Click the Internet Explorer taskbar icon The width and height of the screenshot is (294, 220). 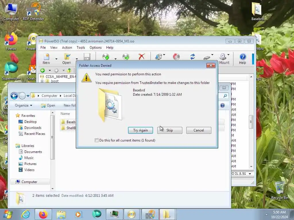(26, 214)
